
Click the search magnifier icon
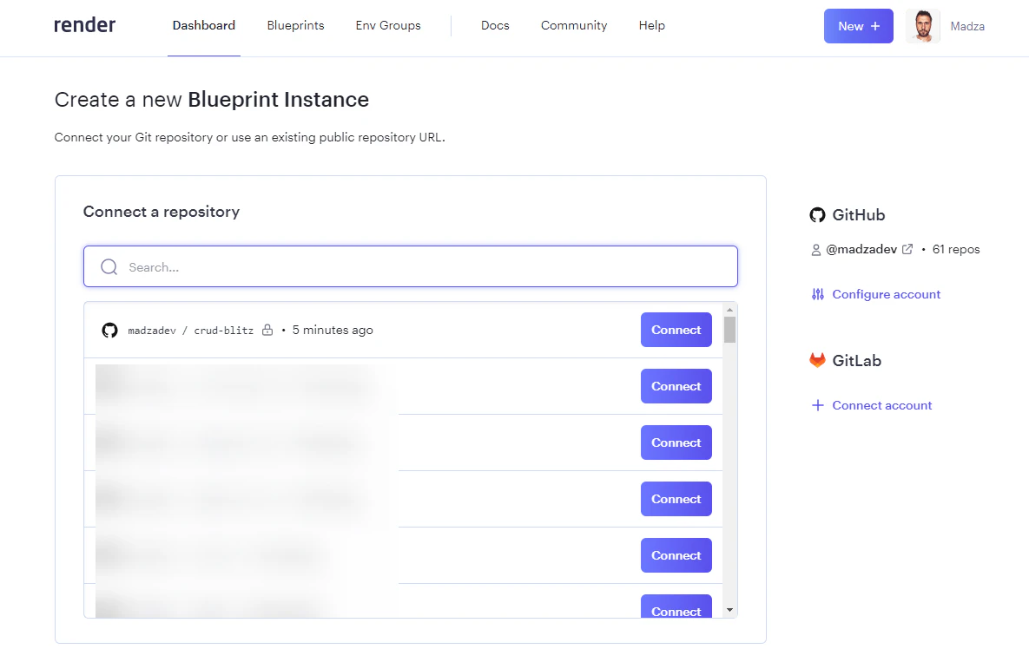[108, 266]
